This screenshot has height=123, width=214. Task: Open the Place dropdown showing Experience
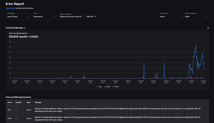click(44, 16)
